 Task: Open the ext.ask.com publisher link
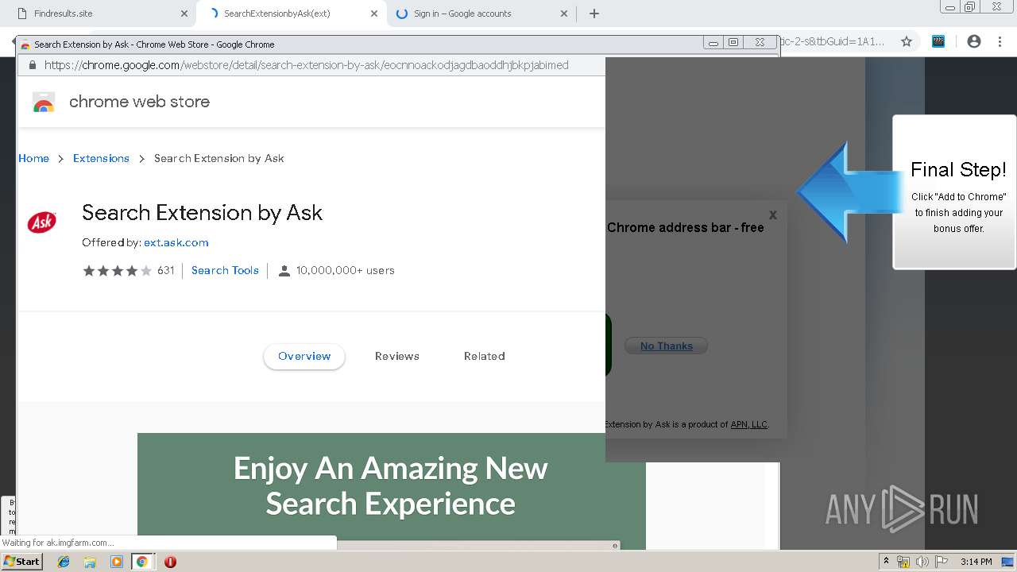point(176,242)
